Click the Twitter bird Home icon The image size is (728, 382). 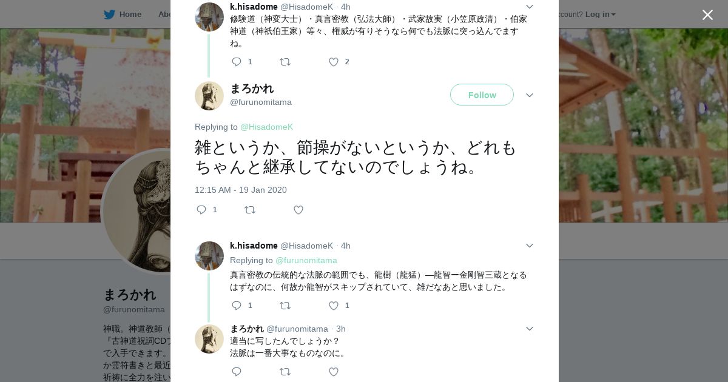pos(109,15)
